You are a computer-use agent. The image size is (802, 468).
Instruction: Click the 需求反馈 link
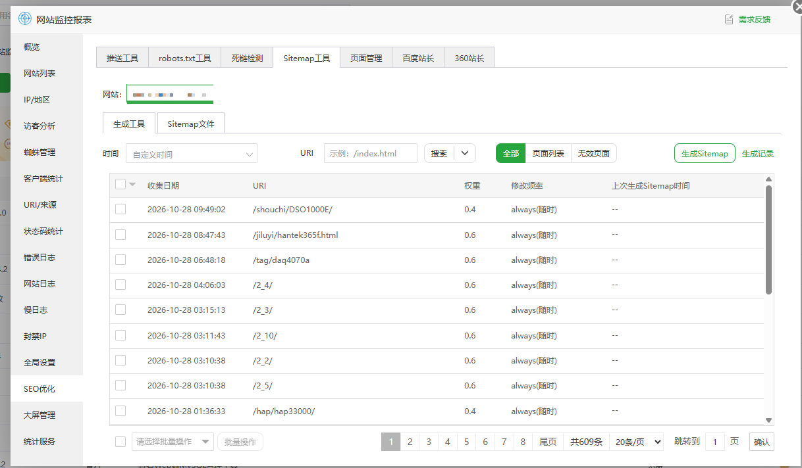(x=755, y=20)
